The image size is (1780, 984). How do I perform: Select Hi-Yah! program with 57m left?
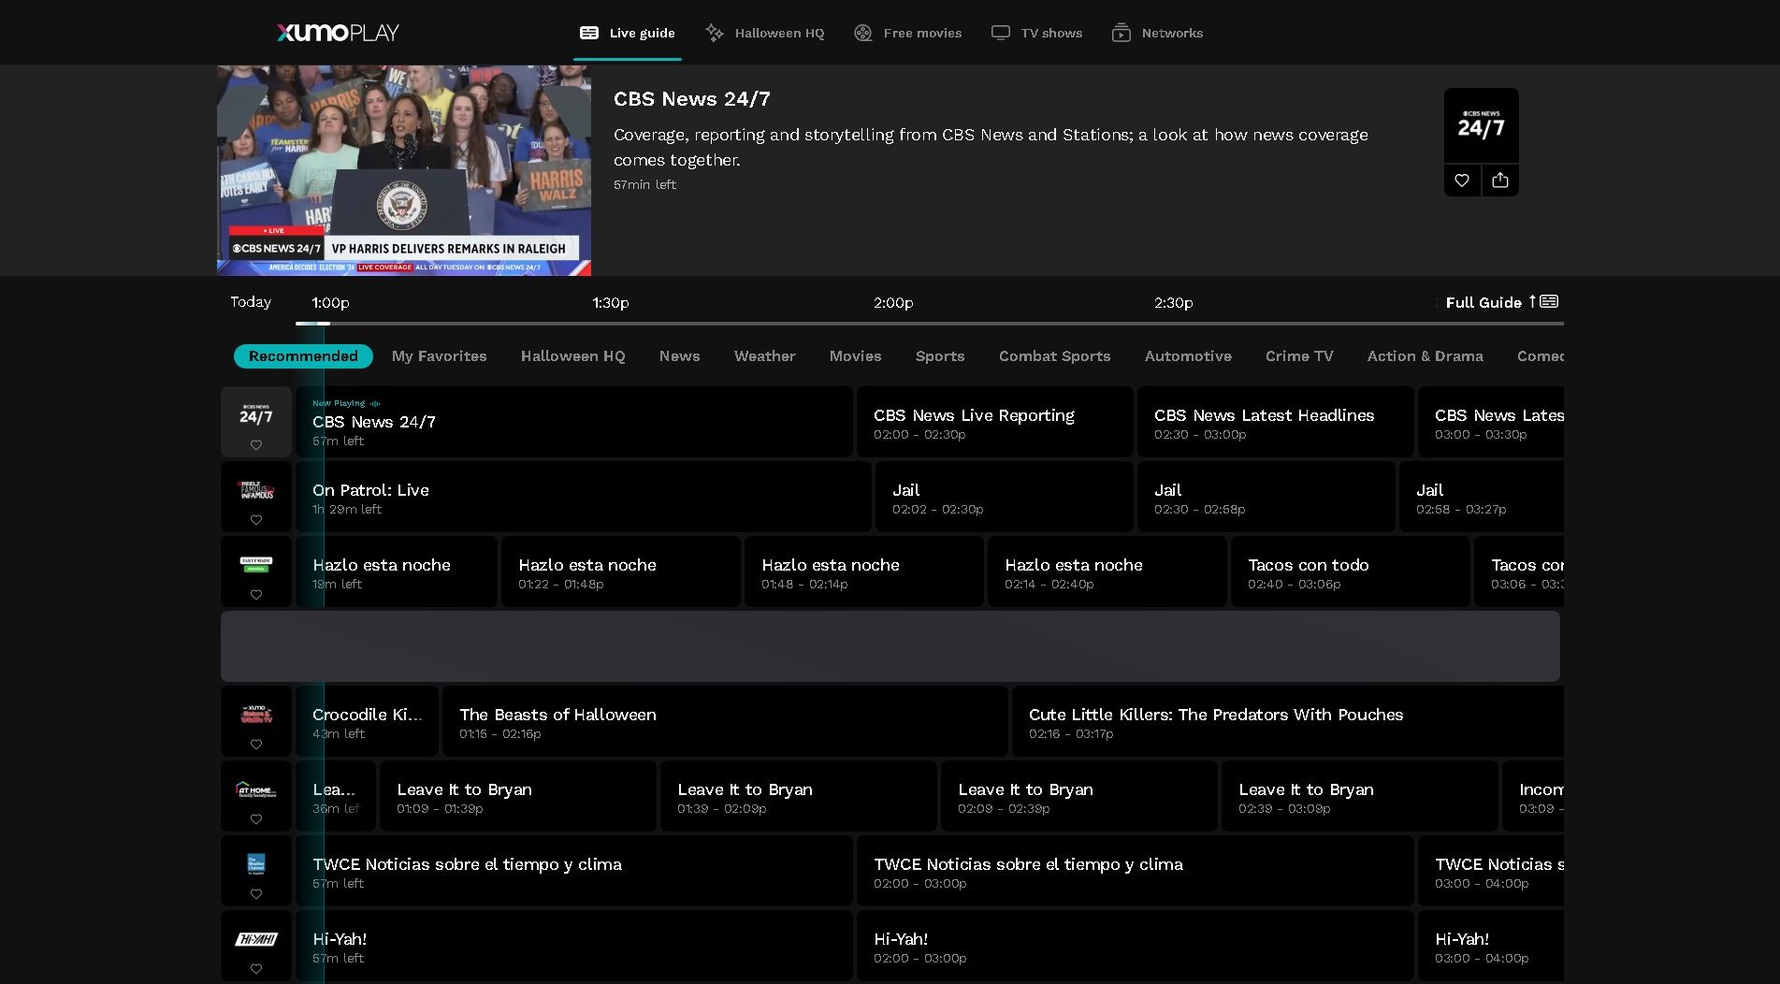coord(574,946)
